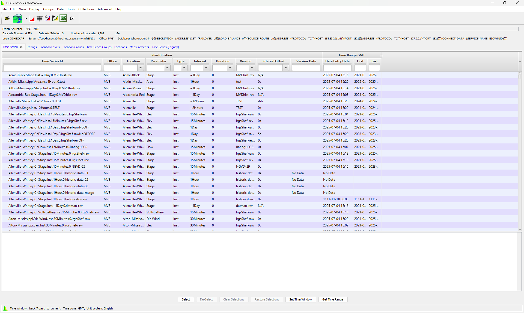
Task: Open the data validation V icon
Action: (55, 19)
